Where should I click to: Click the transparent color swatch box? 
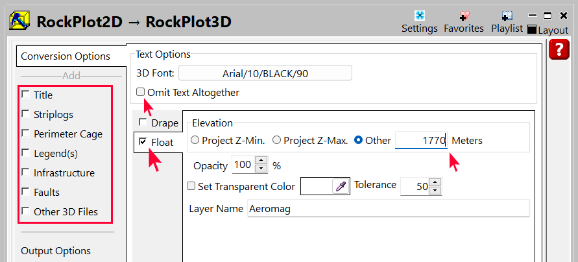(x=316, y=187)
